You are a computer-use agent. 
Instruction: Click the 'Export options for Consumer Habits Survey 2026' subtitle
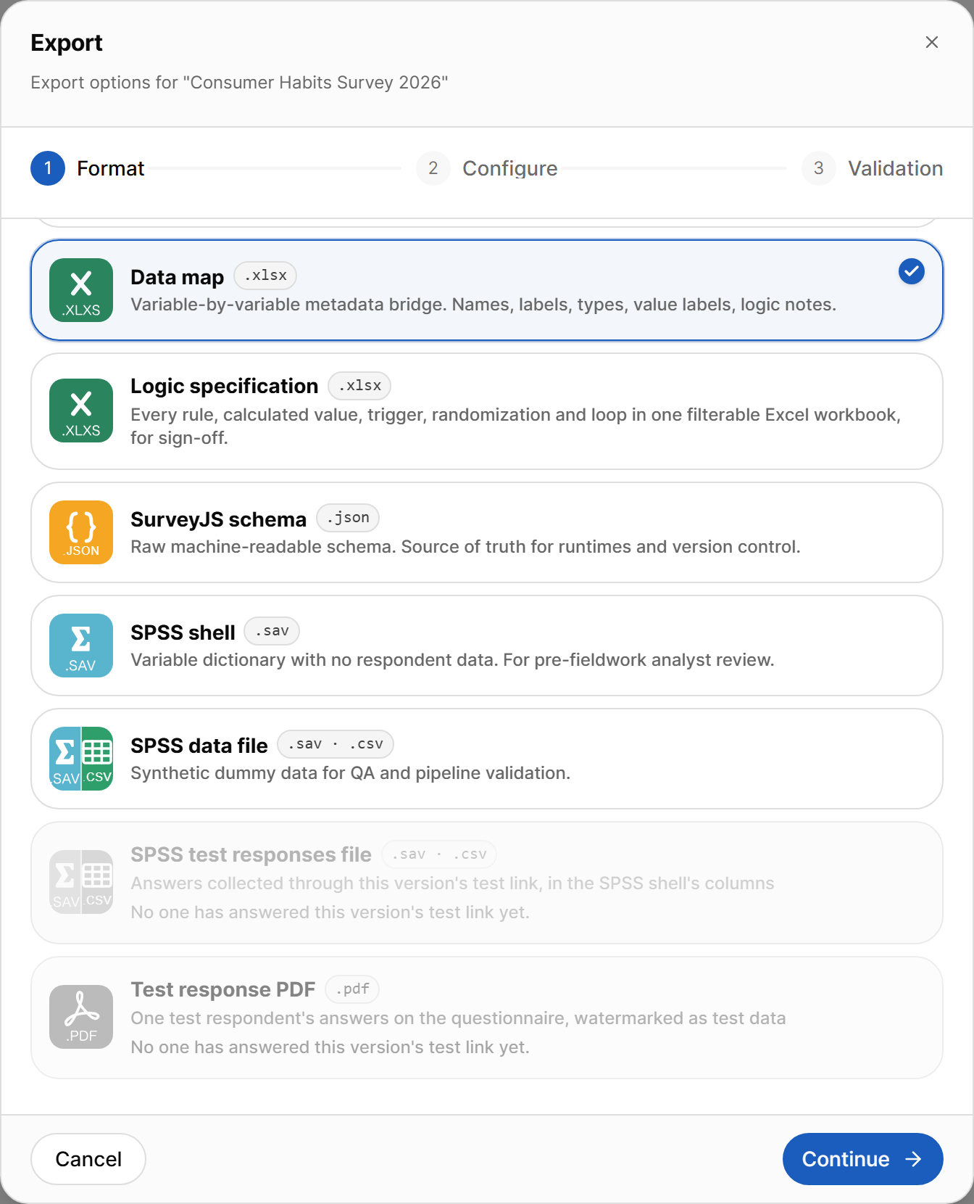coord(239,83)
